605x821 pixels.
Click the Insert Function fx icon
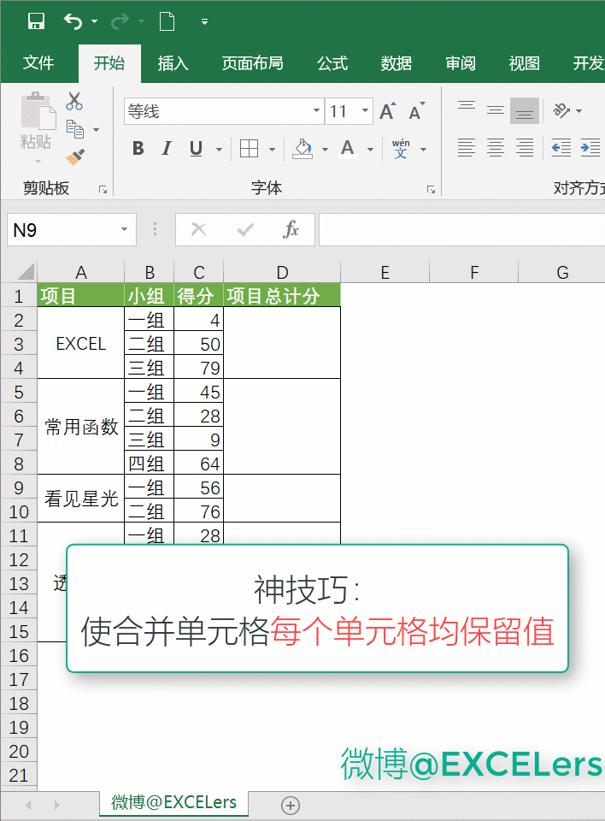click(291, 229)
